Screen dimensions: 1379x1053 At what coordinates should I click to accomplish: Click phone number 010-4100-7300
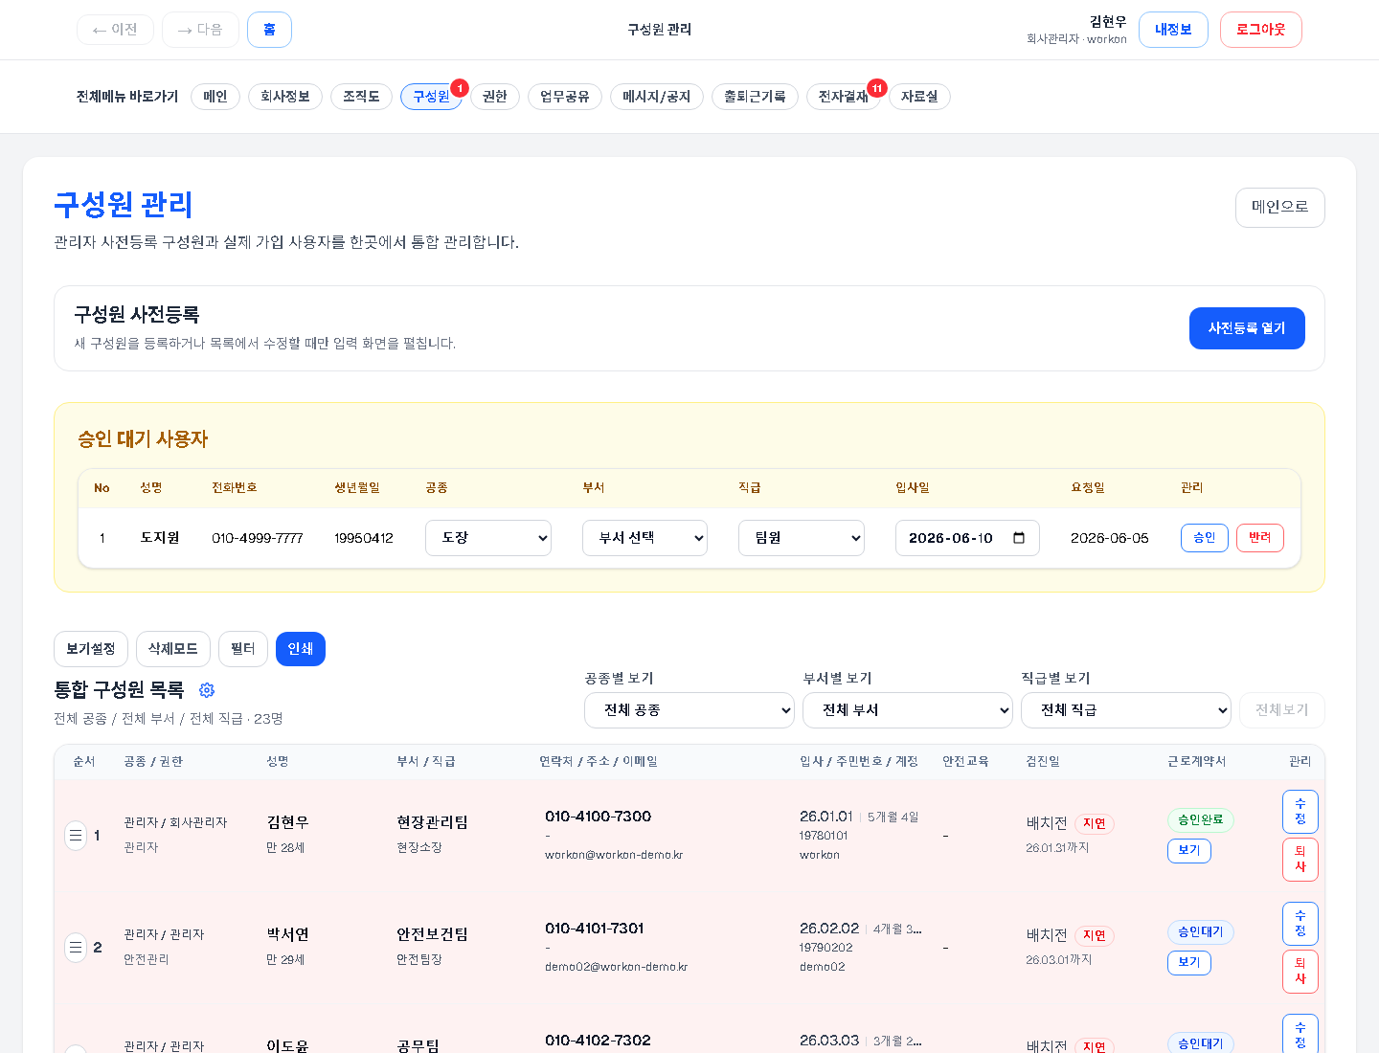[x=598, y=817]
